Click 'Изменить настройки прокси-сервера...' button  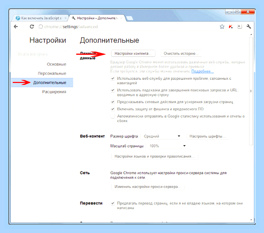(148, 187)
